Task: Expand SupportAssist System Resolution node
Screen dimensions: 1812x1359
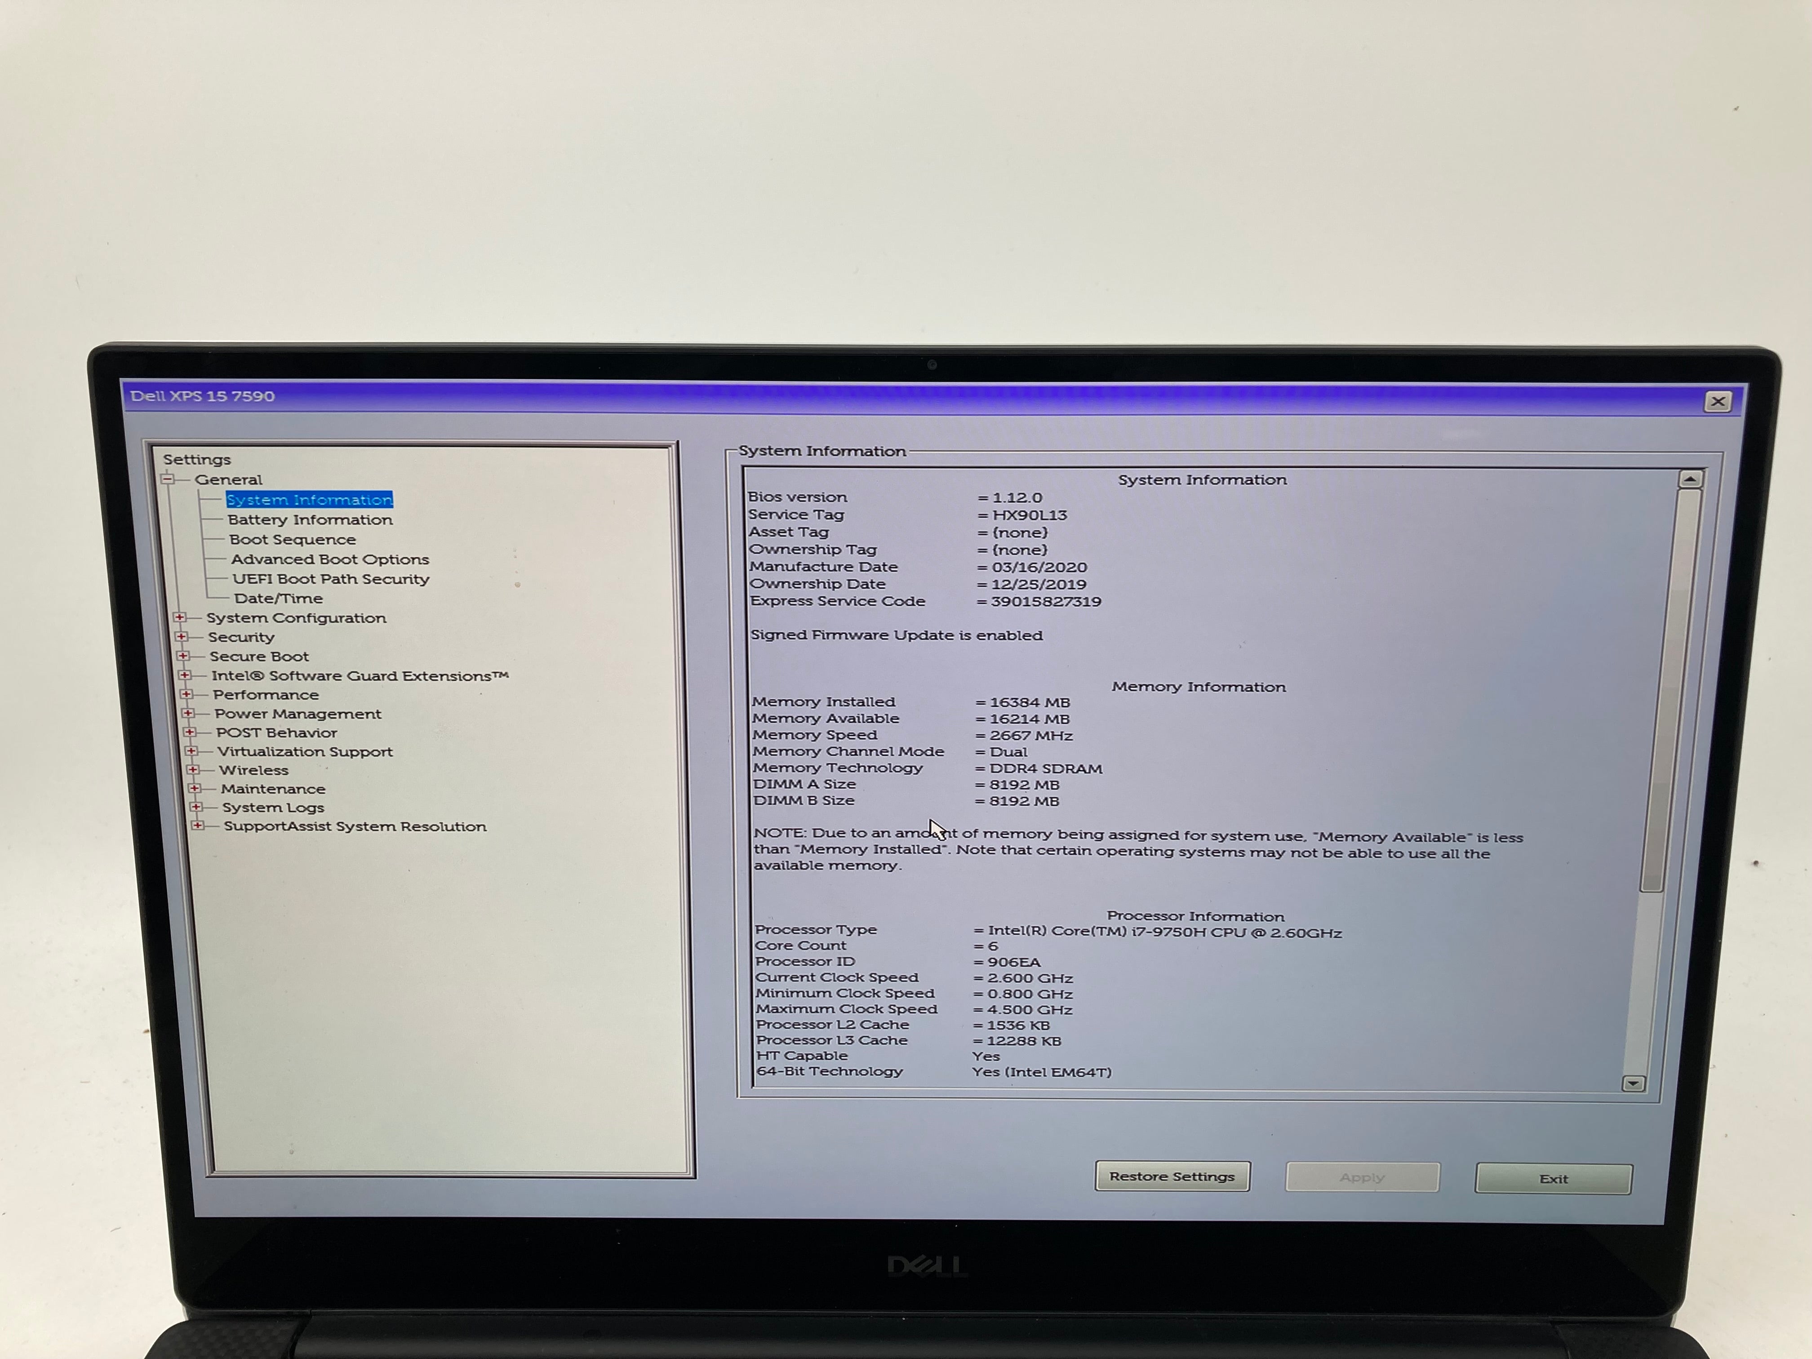Action: point(198,826)
